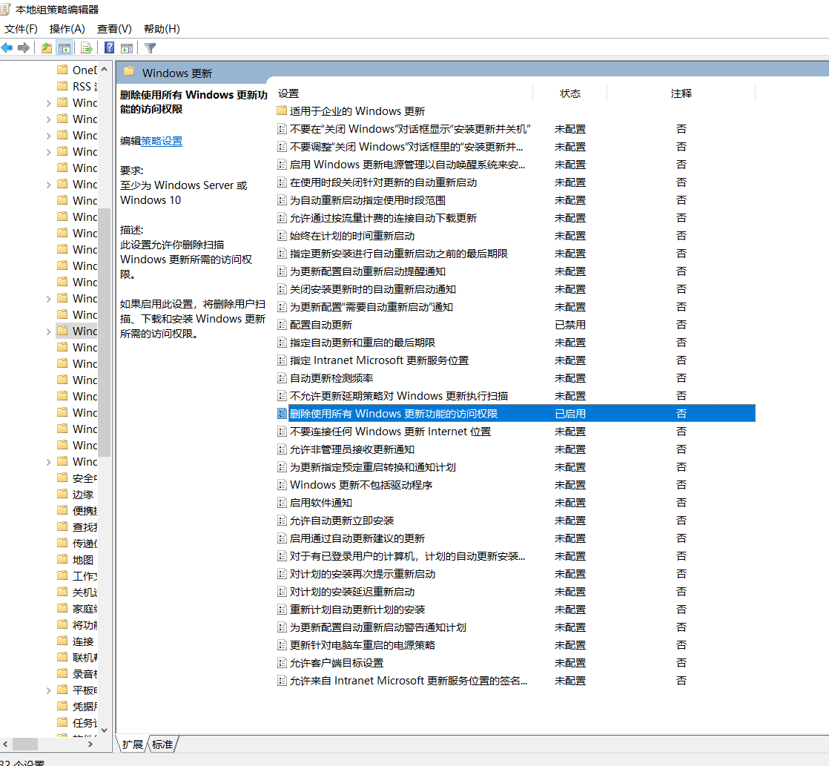
Task: Click the tree scrollbar up arrow
Action: [104, 69]
